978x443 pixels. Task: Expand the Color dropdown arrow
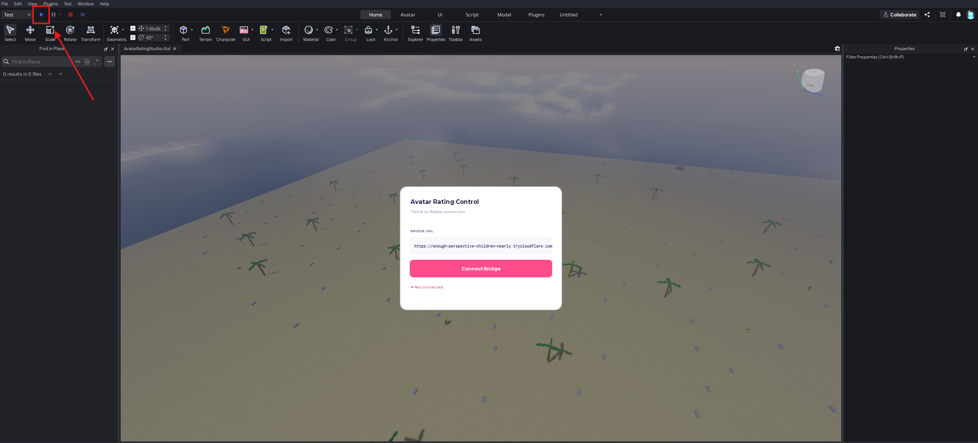[x=337, y=30]
